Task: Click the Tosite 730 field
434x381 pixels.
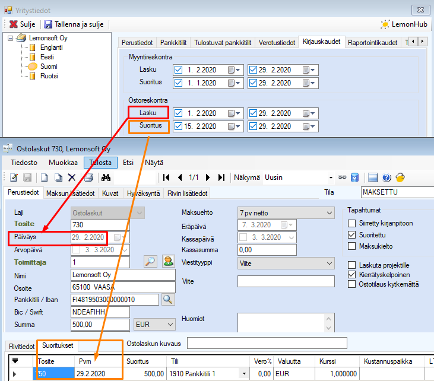Action: click(x=100, y=225)
